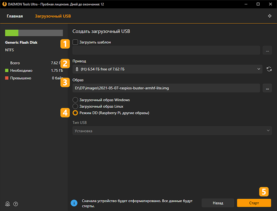Switch to the Главная tab

(x=15, y=16)
